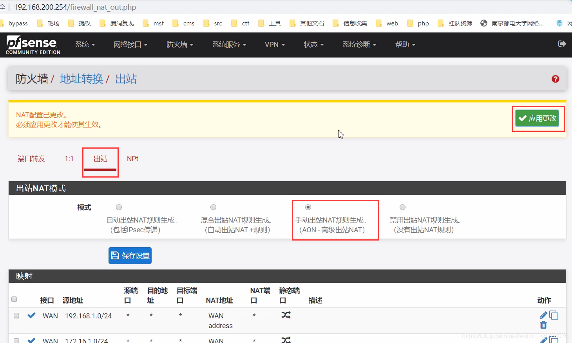Expand the 防火墙 dropdown menu
572x343 pixels.
(x=180, y=45)
